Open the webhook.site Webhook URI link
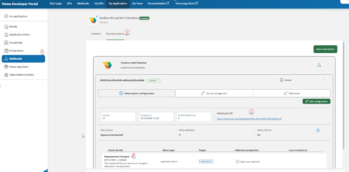This screenshot has height=172, width=349. pos(249,119)
